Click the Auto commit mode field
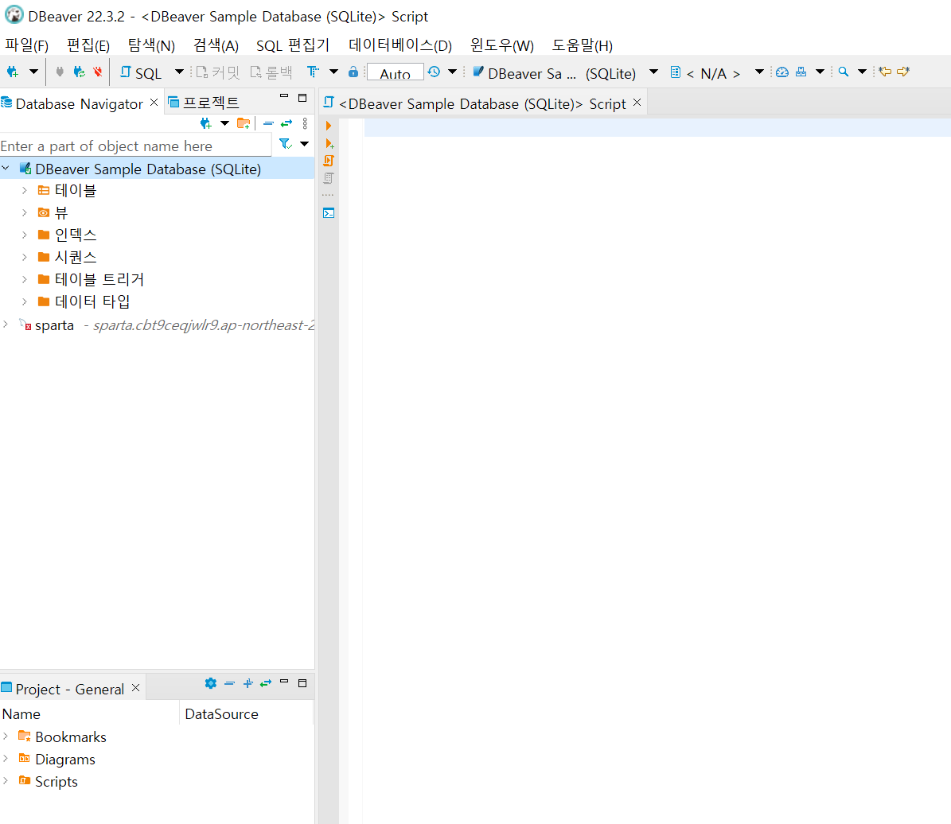 (396, 72)
